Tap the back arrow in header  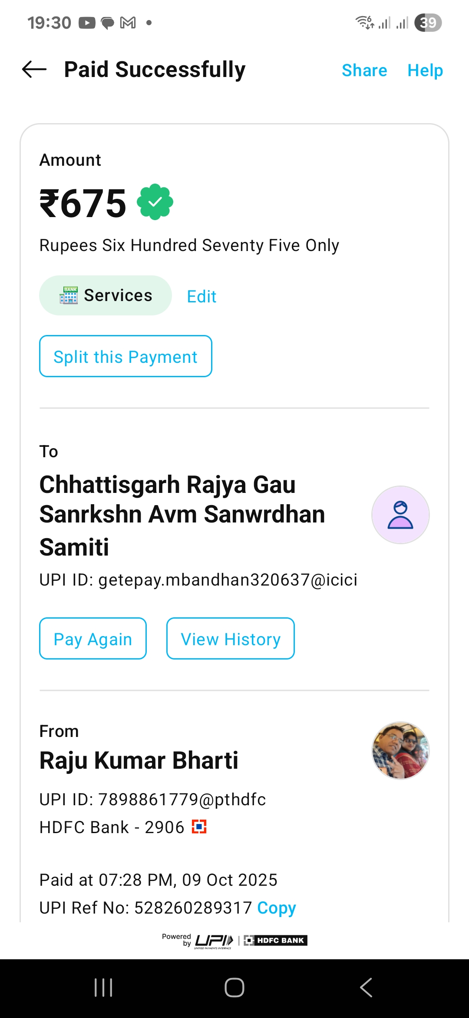(34, 70)
